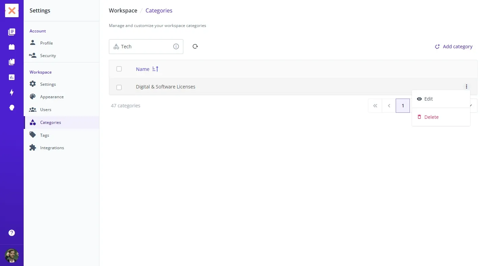Click the lightbulb icon in left rail
487x266 pixels.
tap(12, 108)
